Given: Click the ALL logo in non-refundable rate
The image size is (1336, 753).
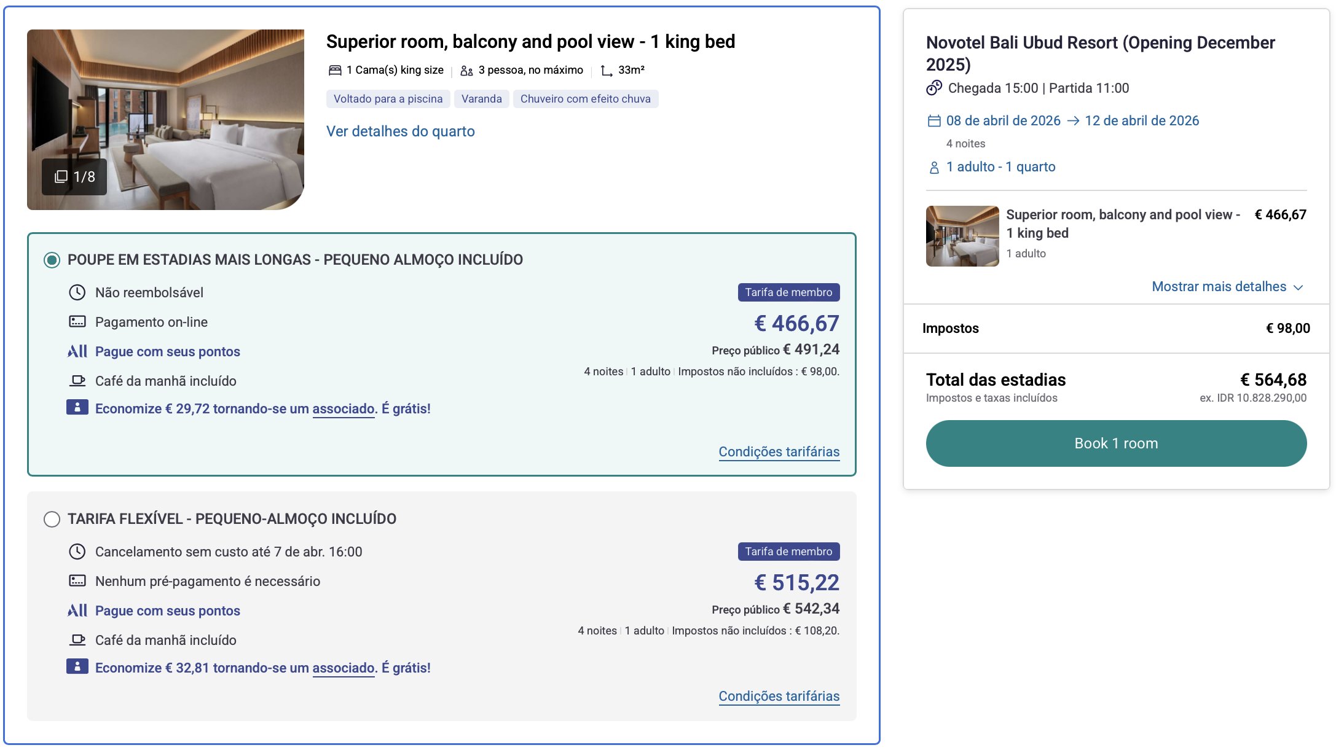Looking at the screenshot, I should click(x=77, y=351).
